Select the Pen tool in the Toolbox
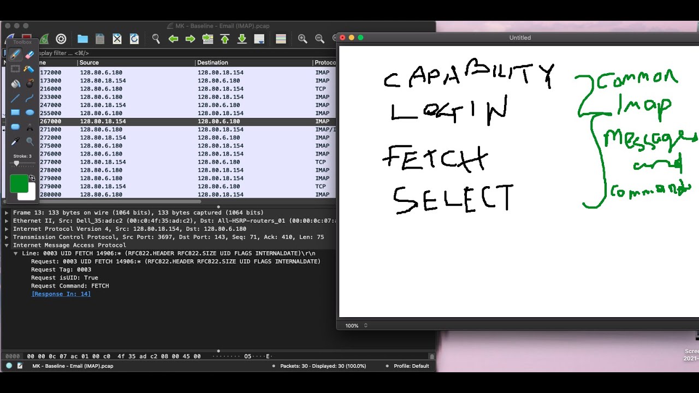699x393 pixels. point(15,54)
